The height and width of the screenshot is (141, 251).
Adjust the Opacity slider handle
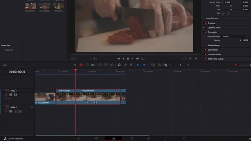click(240, 40)
